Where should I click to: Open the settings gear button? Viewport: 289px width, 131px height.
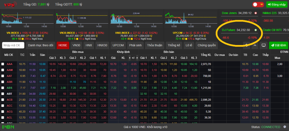(x=246, y=45)
